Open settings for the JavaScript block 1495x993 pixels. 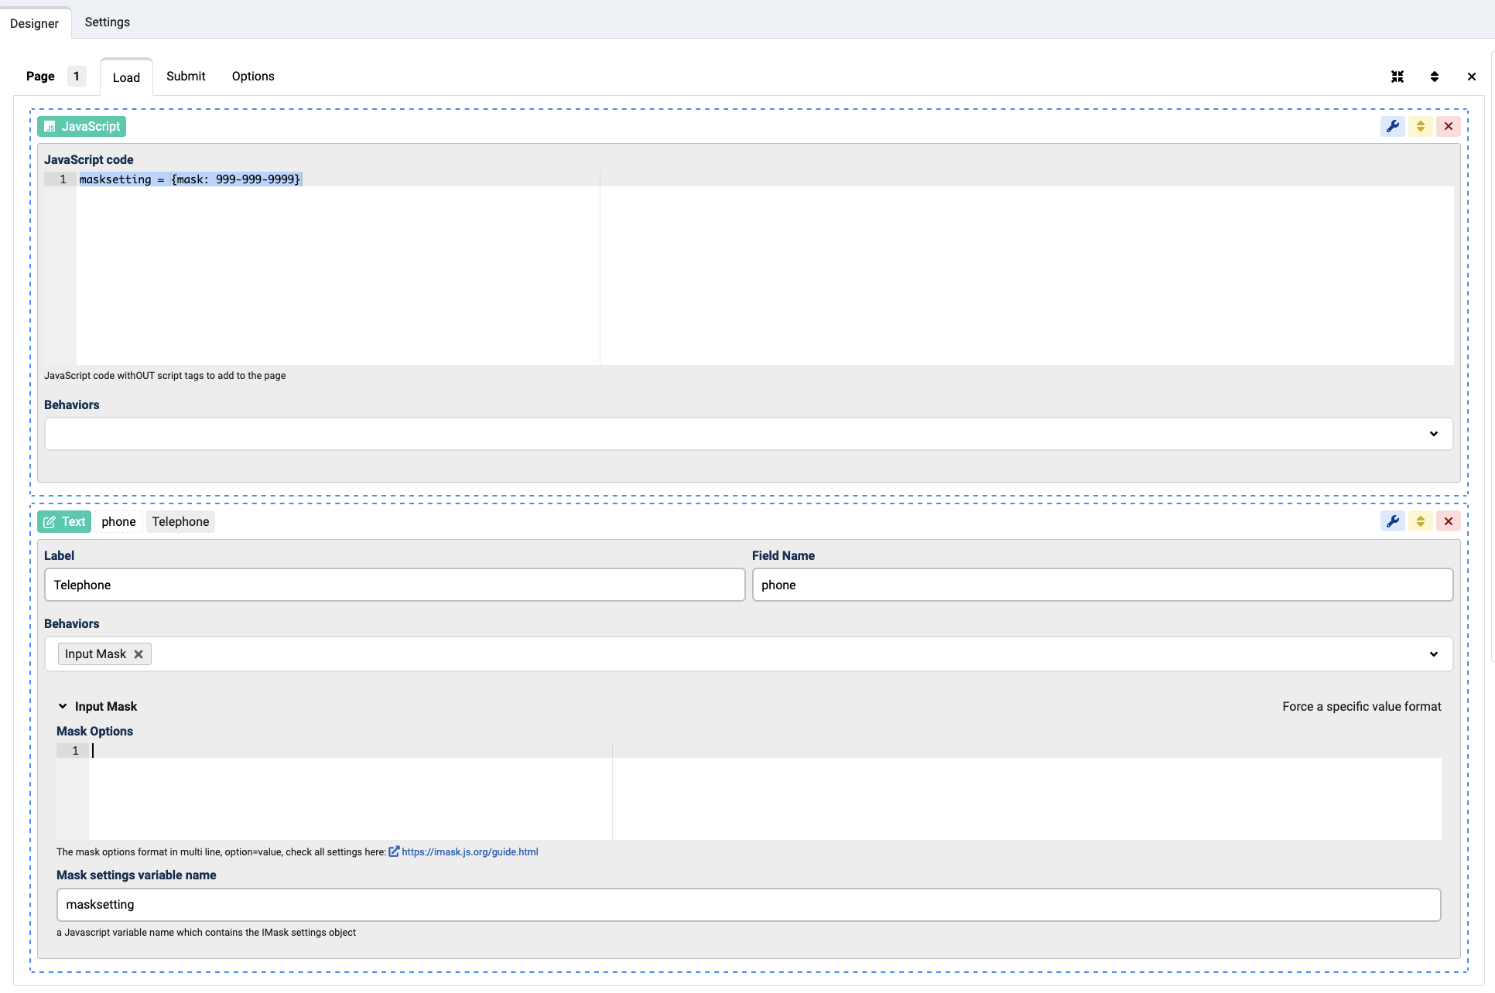click(x=1394, y=126)
